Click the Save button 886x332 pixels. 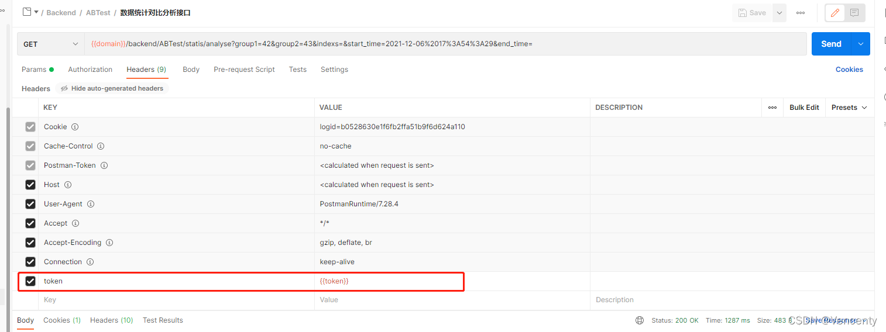click(x=752, y=13)
